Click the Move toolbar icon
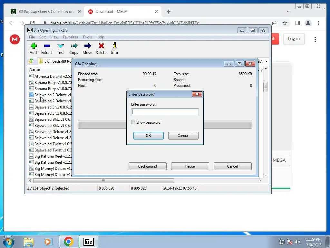The image size is (330, 248). (88, 46)
